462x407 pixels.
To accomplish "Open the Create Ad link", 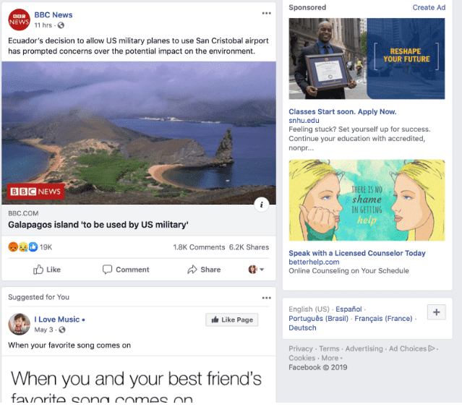I will 429,8.
